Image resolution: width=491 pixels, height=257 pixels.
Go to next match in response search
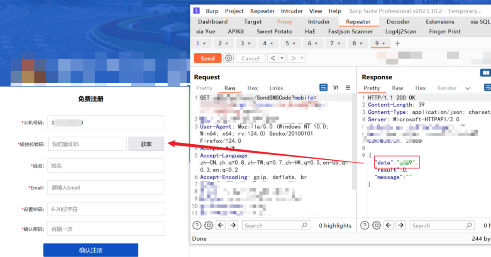[401, 226]
